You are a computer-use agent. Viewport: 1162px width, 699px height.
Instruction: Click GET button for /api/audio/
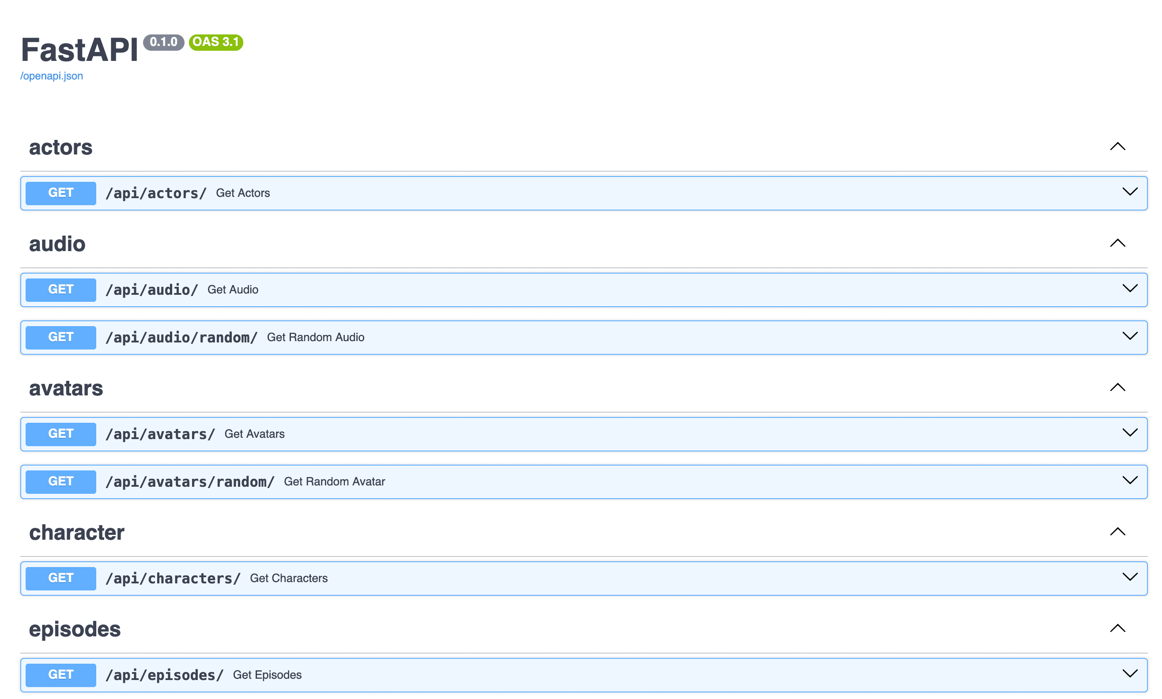pyautogui.click(x=61, y=289)
